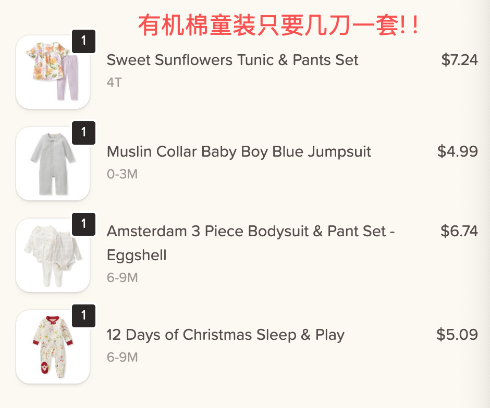This screenshot has width=490, height=408.
Task: Open Muslin Collar Baby Boy Blue Jumpsuit
Action: pyautogui.click(x=239, y=152)
